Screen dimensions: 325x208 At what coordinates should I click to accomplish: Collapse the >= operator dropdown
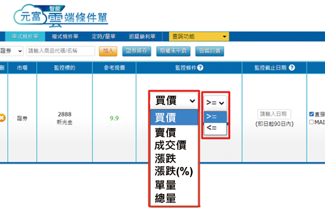pyautogui.click(x=215, y=103)
